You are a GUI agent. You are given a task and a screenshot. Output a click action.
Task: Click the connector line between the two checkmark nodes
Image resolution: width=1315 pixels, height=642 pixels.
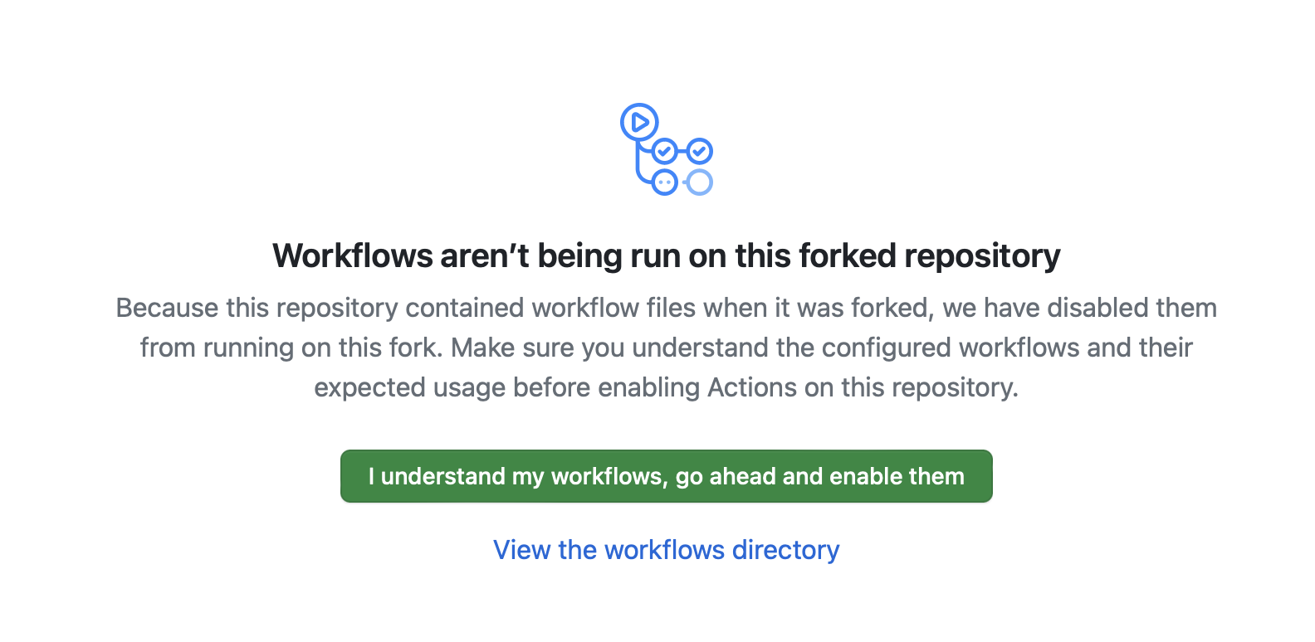tap(682, 152)
